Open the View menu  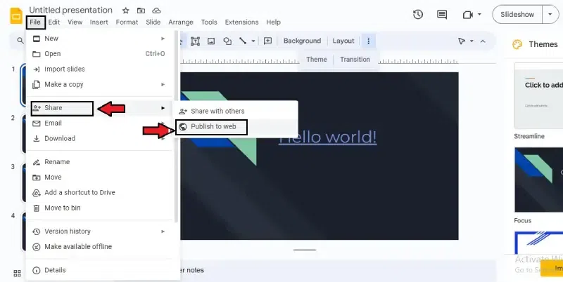[75, 22]
